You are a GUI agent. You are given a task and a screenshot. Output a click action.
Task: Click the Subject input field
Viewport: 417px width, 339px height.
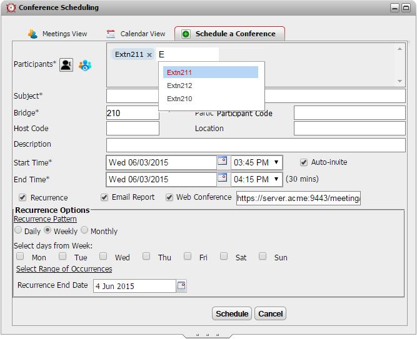(256, 96)
